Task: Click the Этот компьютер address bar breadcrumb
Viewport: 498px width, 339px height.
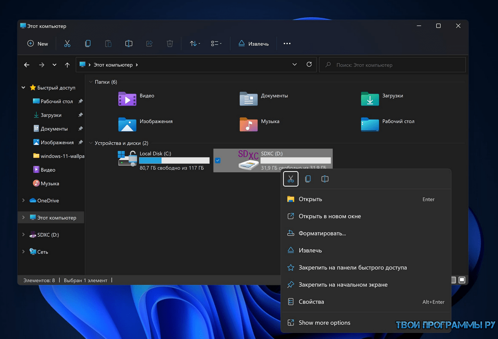Action: pos(113,65)
